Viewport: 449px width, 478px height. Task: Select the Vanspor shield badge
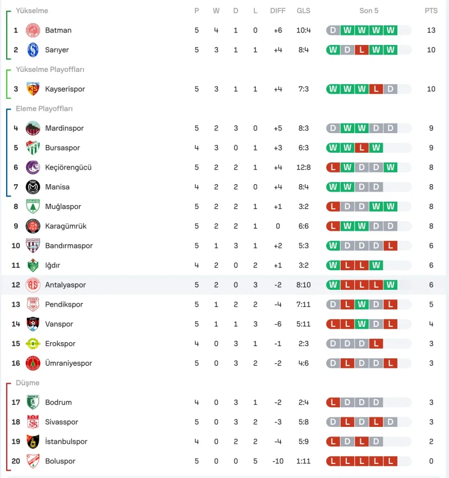[33, 324]
